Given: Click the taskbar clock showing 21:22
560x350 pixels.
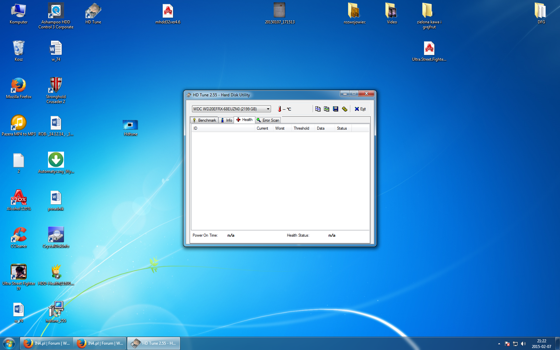Looking at the screenshot, I should point(541,344).
